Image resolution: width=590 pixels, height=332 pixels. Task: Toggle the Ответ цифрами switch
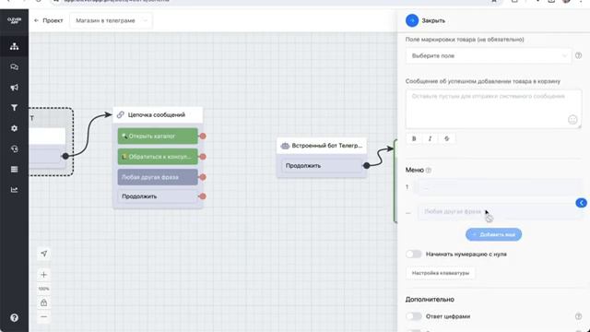(x=414, y=316)
